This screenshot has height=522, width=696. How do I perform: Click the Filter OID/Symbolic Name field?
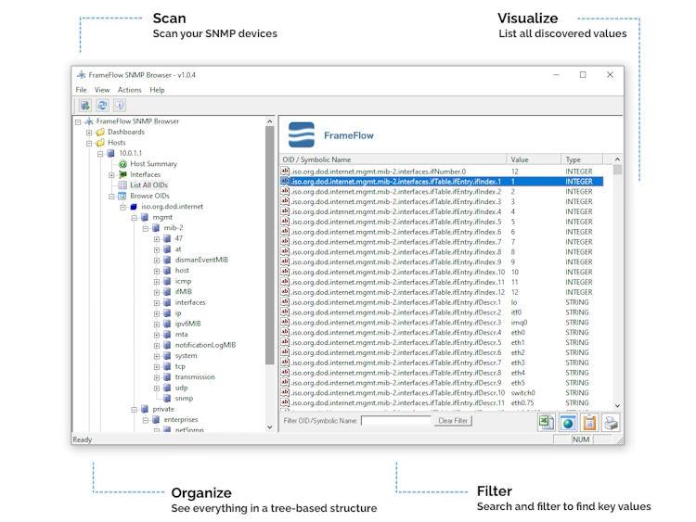pyautogui.click(x=396, y=420)
